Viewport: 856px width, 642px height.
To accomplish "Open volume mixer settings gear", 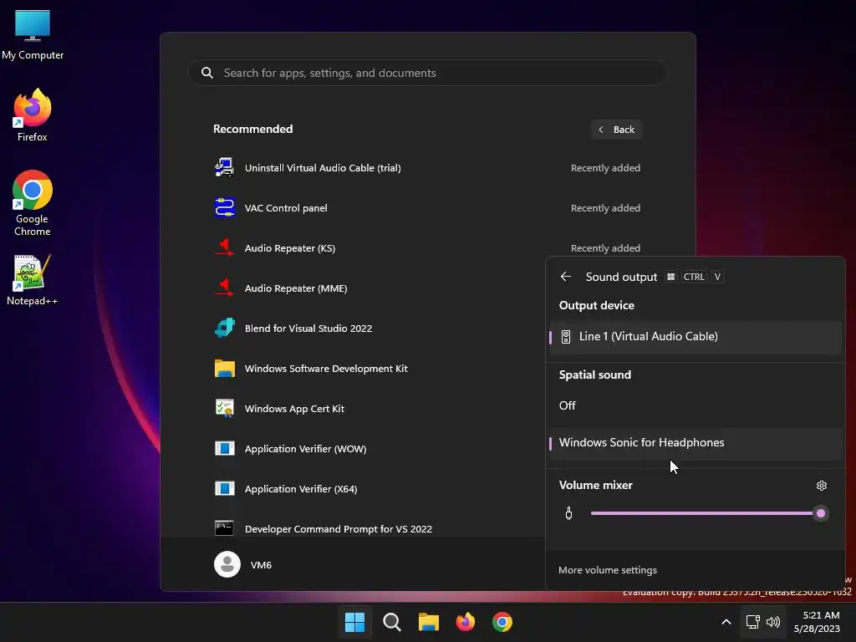I will (821, 486).
